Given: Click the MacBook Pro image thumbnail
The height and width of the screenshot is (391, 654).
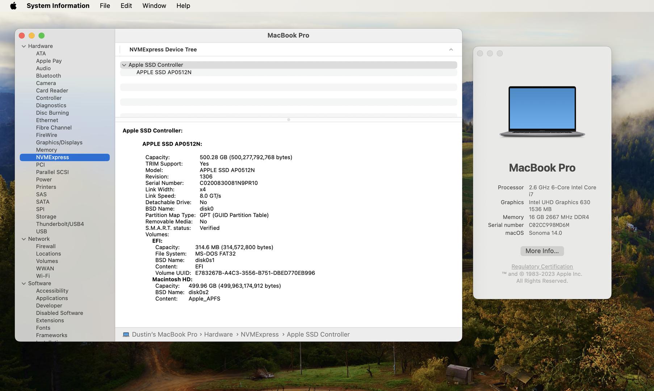Looking at the screenshot, I should [x=542, y=112].
